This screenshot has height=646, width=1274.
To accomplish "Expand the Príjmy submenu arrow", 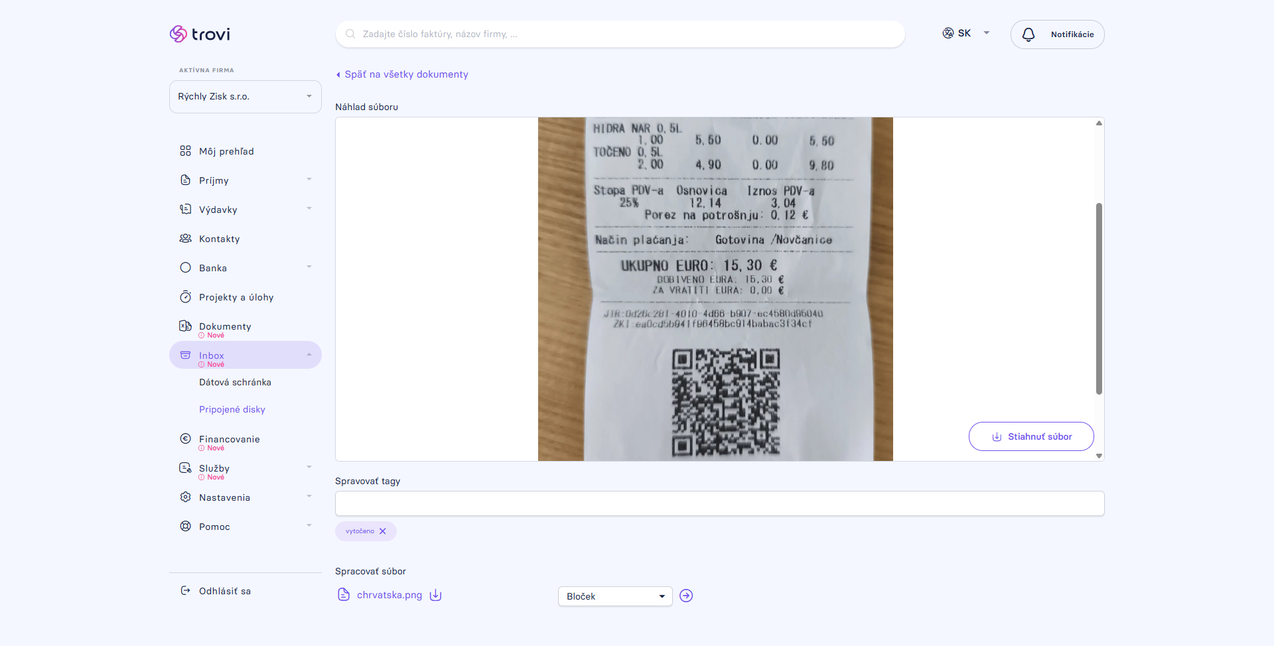I will click(309, 180).
